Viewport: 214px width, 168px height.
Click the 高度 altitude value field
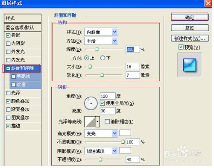(108, 111)
